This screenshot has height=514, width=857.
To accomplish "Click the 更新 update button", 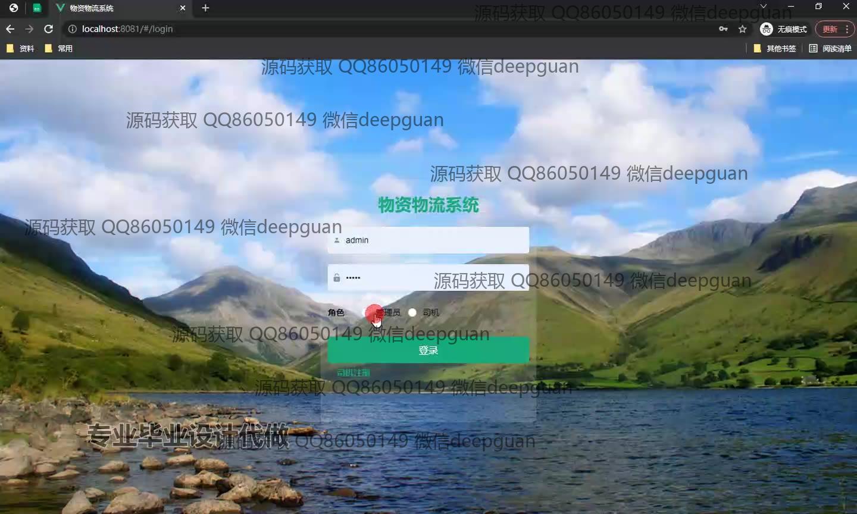I will coord(834,29).
